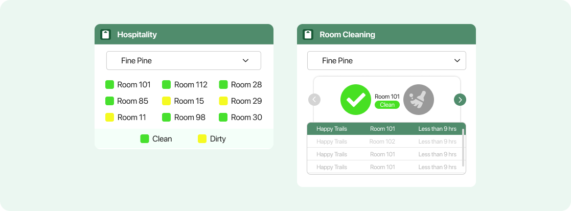Toggle Room 29 status square
Image resolution: width=571 pixels, height=211 pixels.
click(223, 101)
